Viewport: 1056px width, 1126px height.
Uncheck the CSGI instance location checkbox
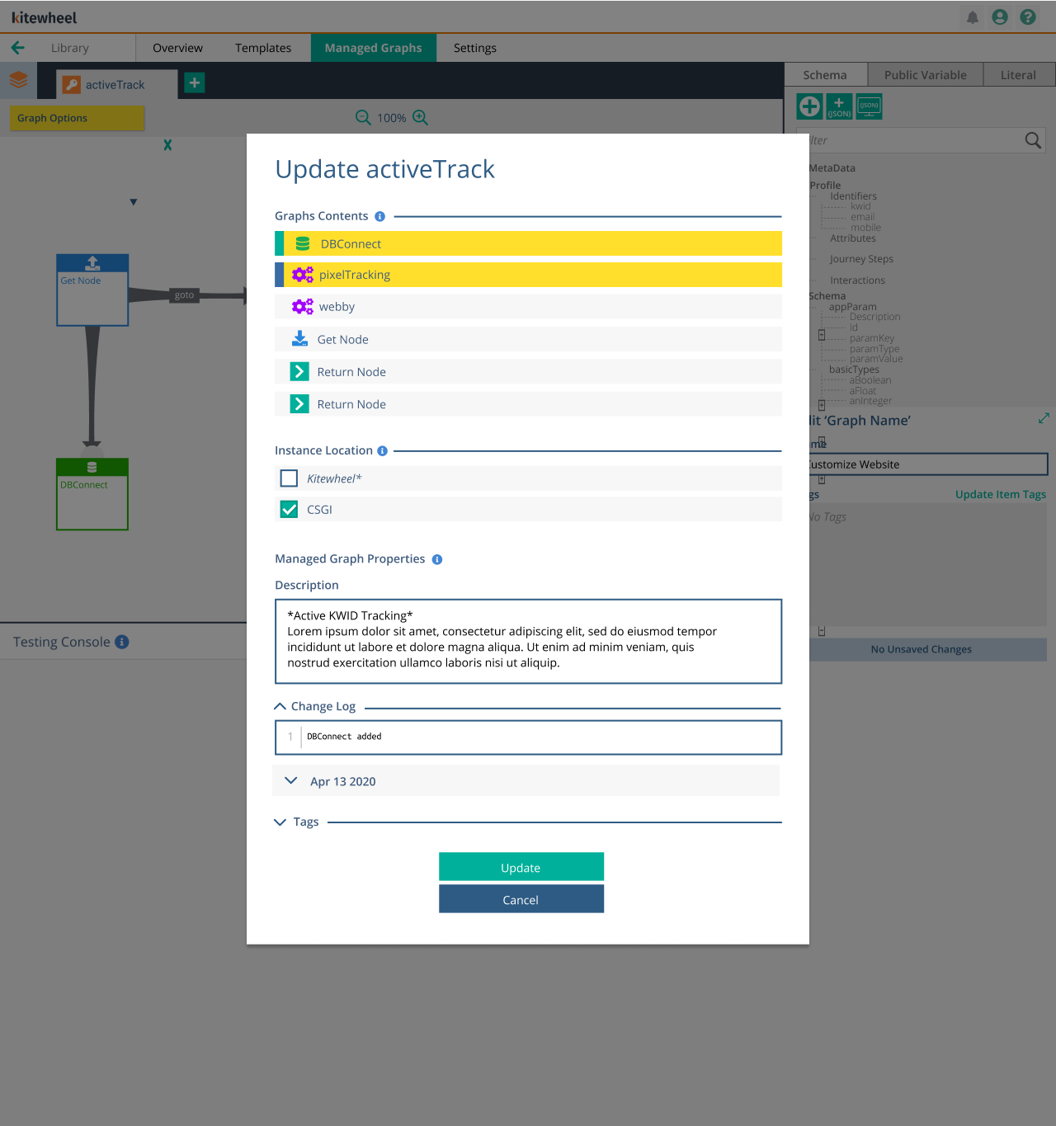click(x=288, y=509)
